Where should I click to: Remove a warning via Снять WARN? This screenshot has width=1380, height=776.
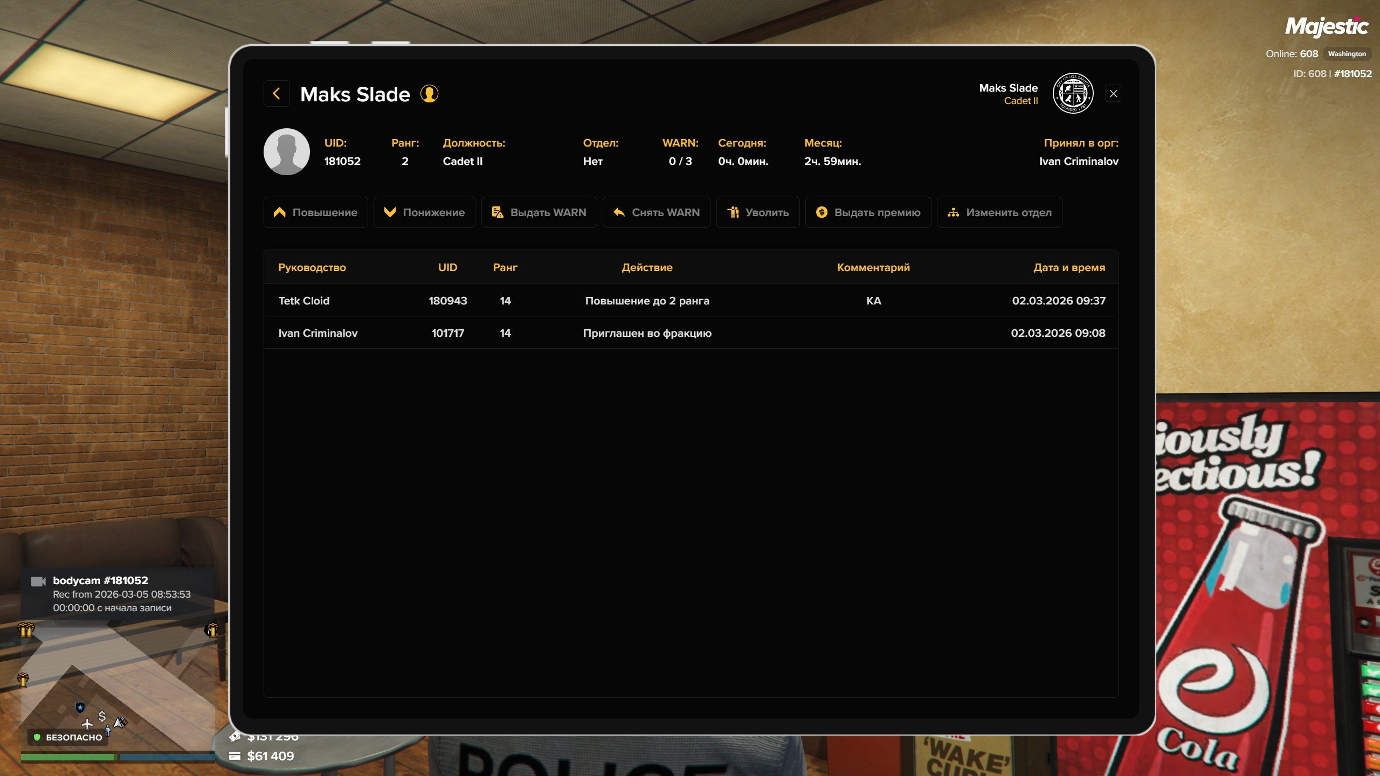[x=657, y=212]
